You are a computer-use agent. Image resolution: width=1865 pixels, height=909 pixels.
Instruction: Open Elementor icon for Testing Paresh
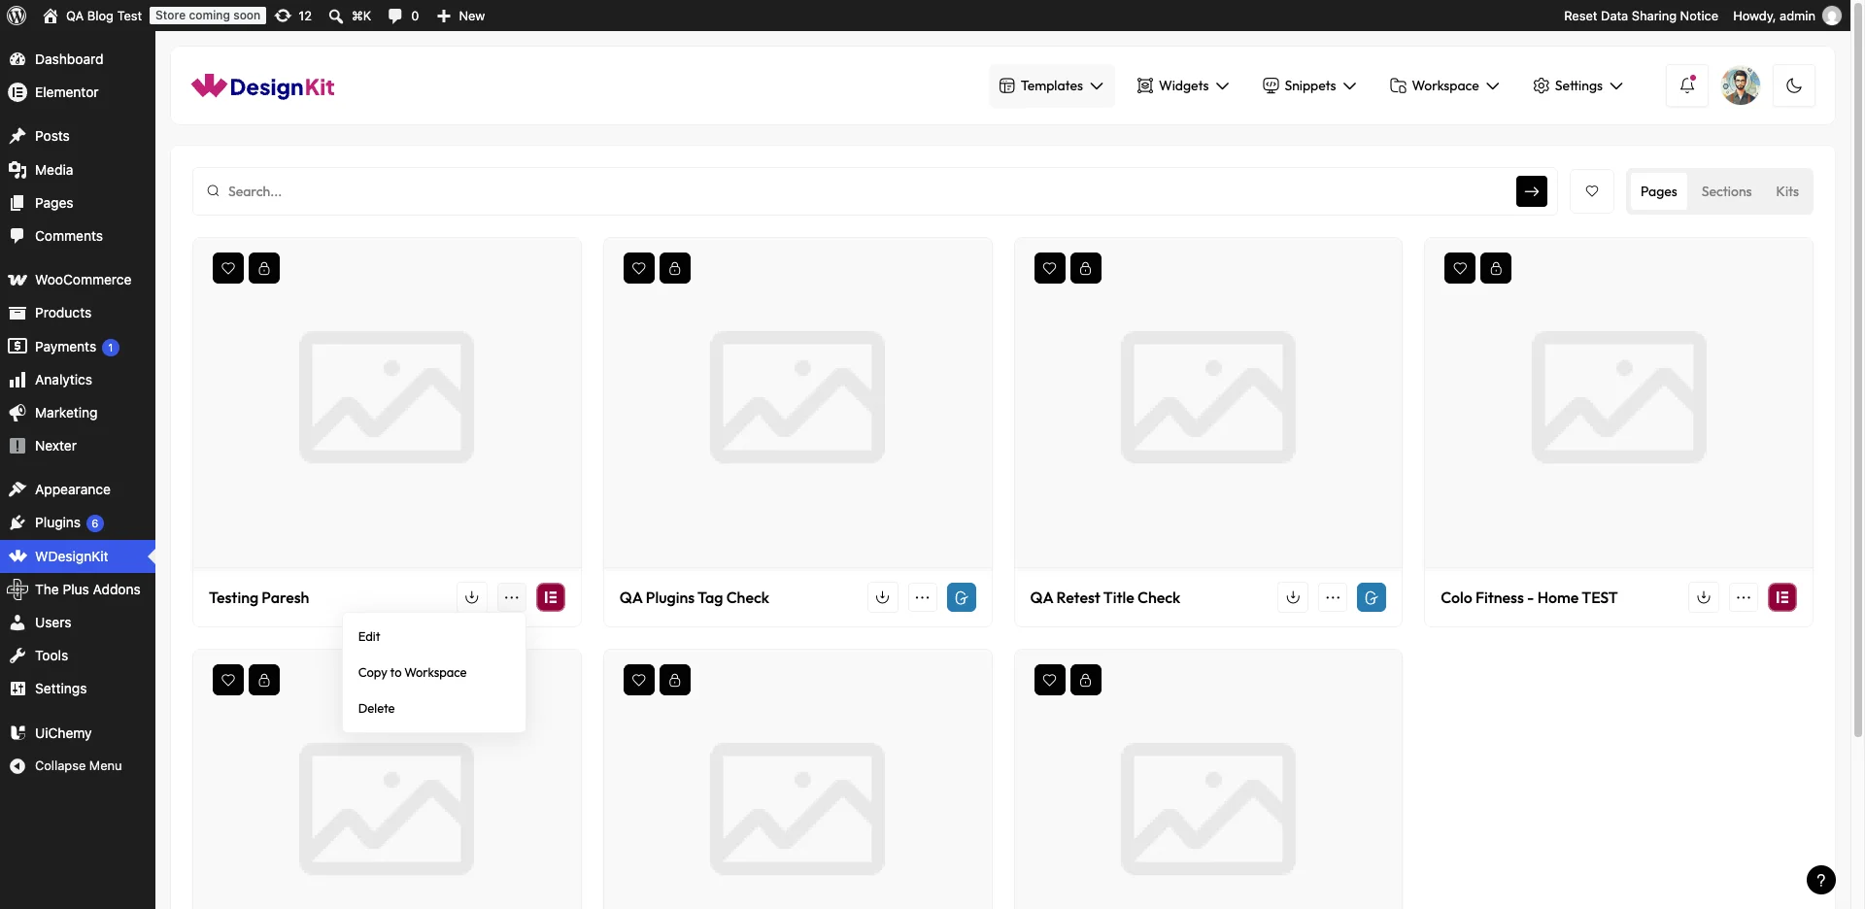tap(551, 597)
